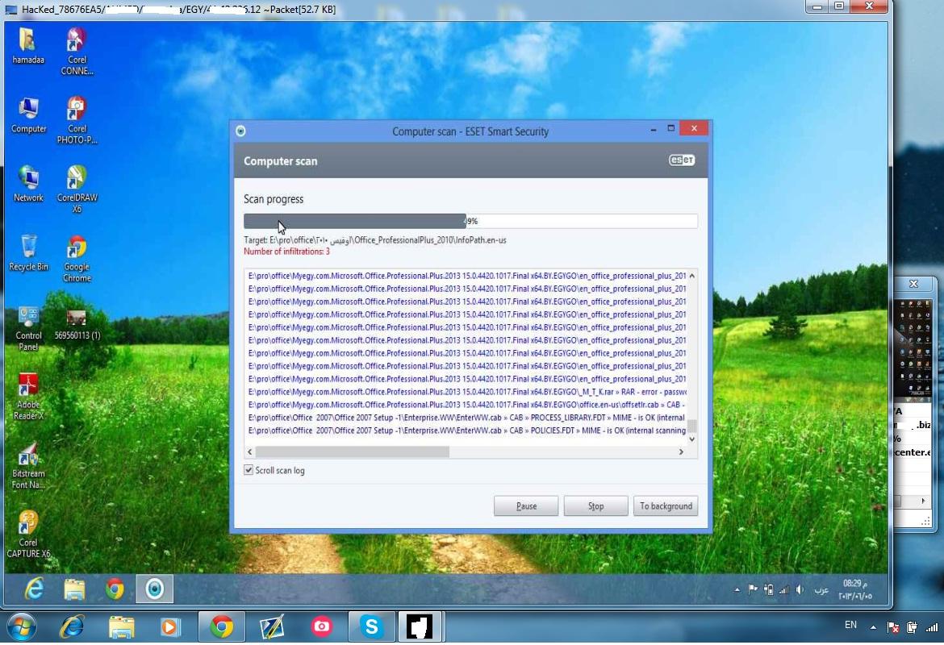The image size is (944, 645).
Task: Click the remote tray Action Center flag
Action: pyautogui.click(x=753, y=589)
